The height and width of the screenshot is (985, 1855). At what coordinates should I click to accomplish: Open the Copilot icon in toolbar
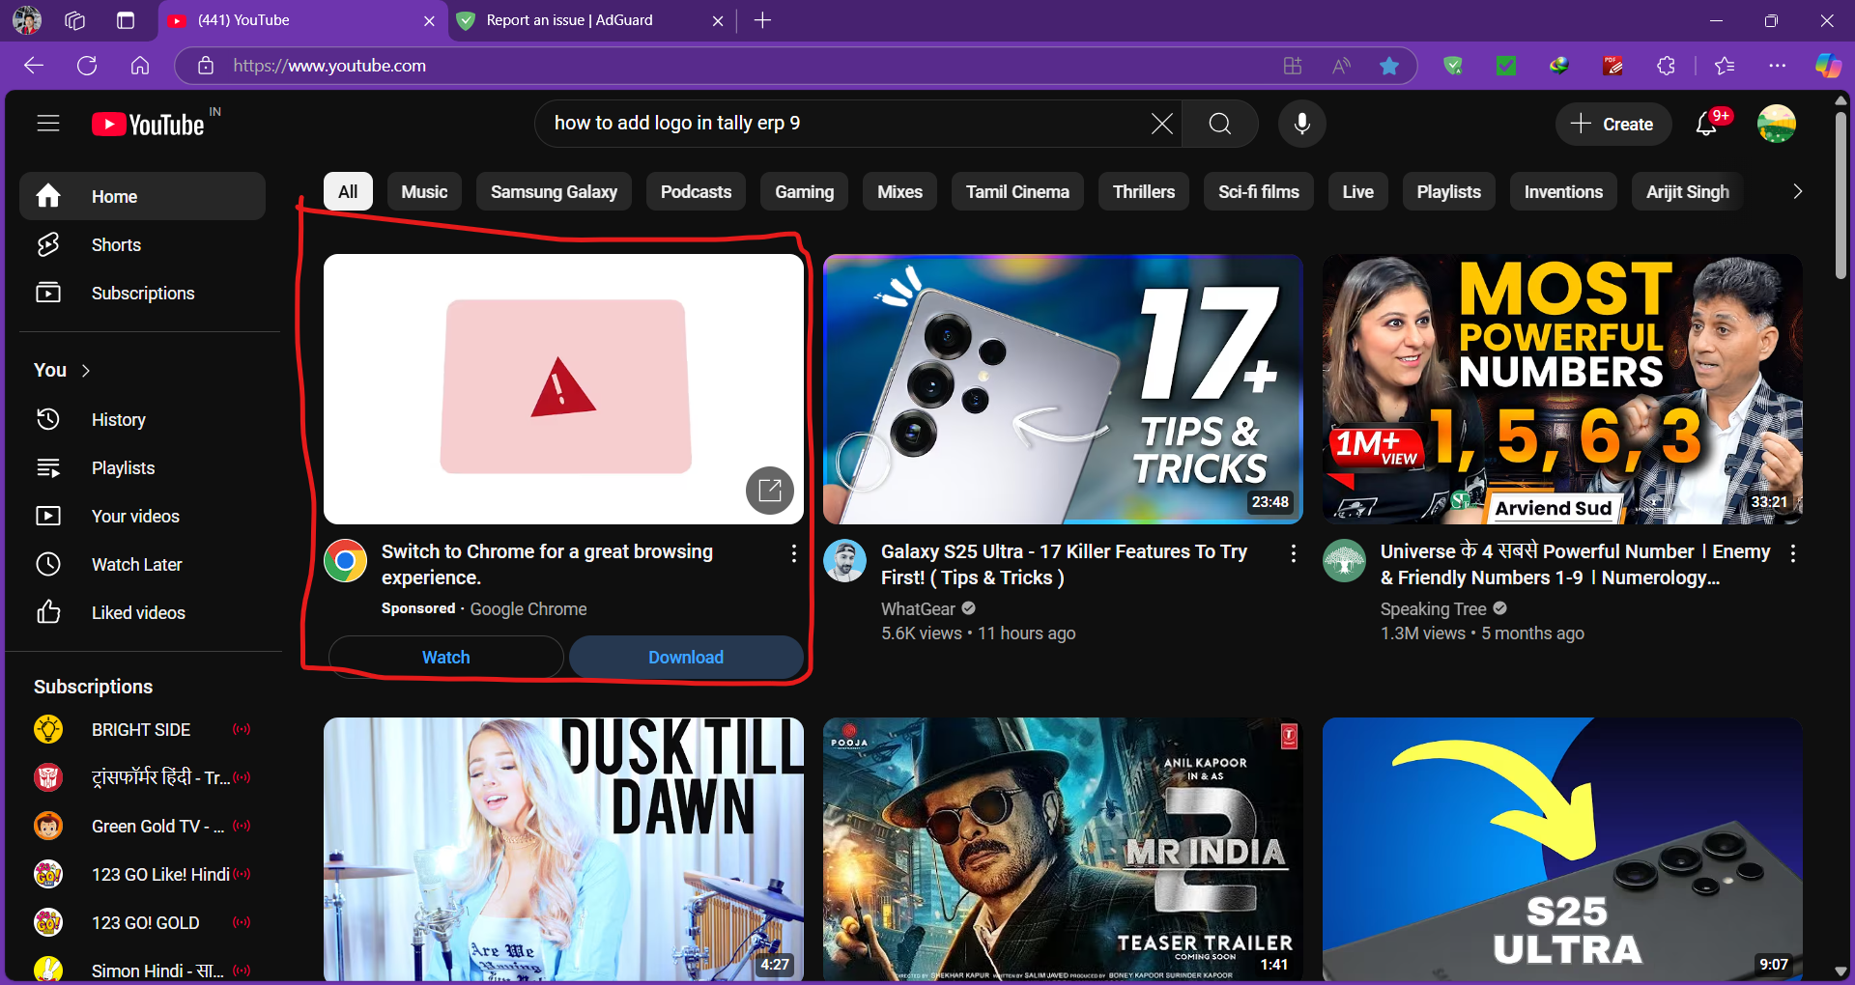pyautogui.click(x=1828, y=66)
